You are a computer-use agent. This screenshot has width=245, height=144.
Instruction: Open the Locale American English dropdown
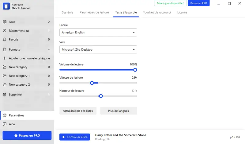98,33
